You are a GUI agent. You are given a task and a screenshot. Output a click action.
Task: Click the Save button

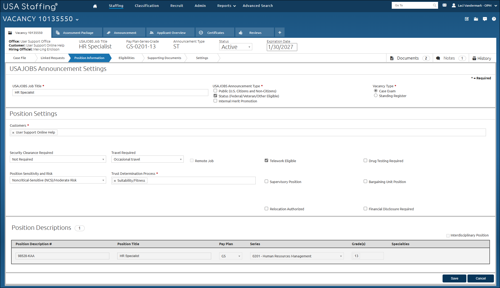(x=454, y=278)
